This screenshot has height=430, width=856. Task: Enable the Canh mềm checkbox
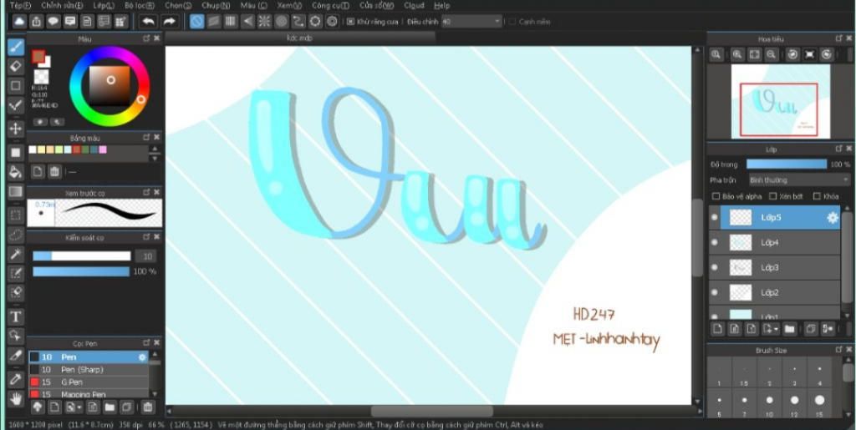click(x=512, y=22)
